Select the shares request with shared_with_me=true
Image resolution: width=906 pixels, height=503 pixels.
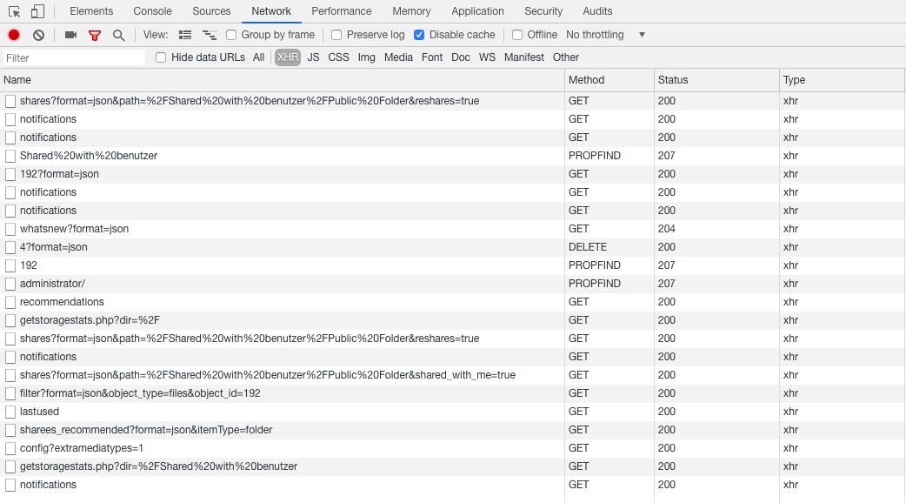tap(453, 375)
